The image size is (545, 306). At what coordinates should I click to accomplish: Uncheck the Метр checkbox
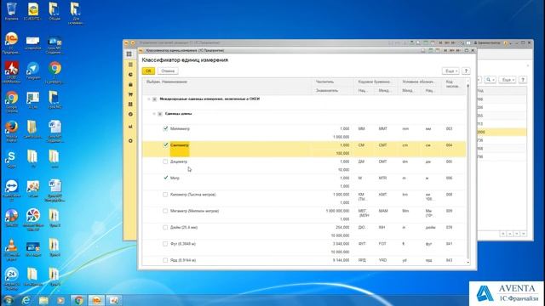pyautogui.click(x=165, y=178)
